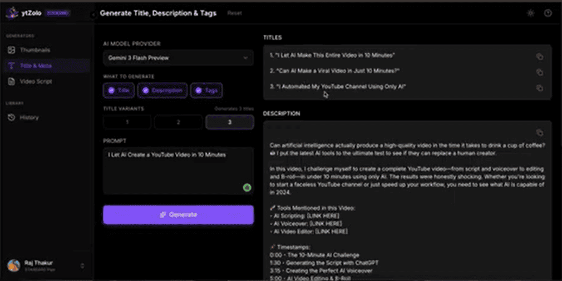Viewport: 562px width, 281px height.
Task: Toggle the Description generation chip
Action: point(162,91)
